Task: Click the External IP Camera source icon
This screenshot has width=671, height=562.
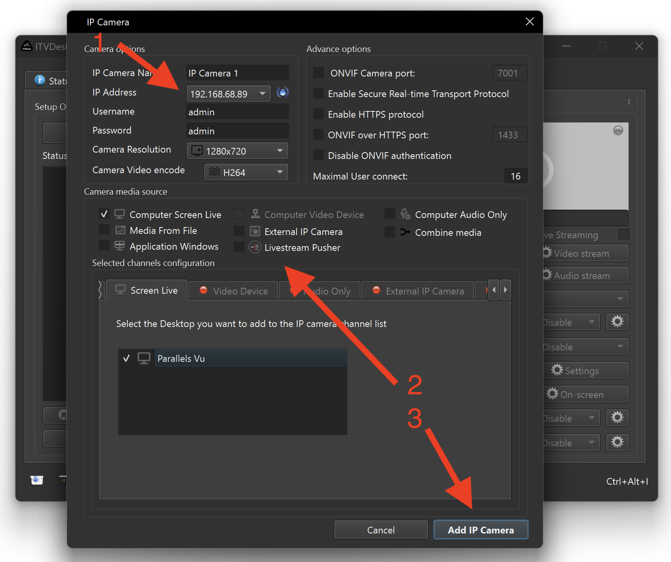Action: [x=255, y=231]
